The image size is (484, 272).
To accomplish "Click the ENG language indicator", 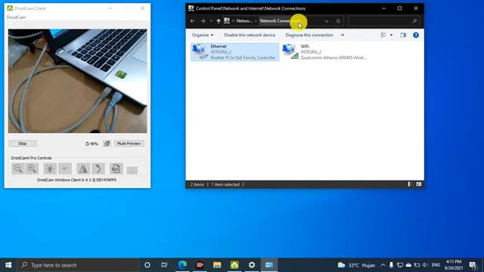I will 436,265.
